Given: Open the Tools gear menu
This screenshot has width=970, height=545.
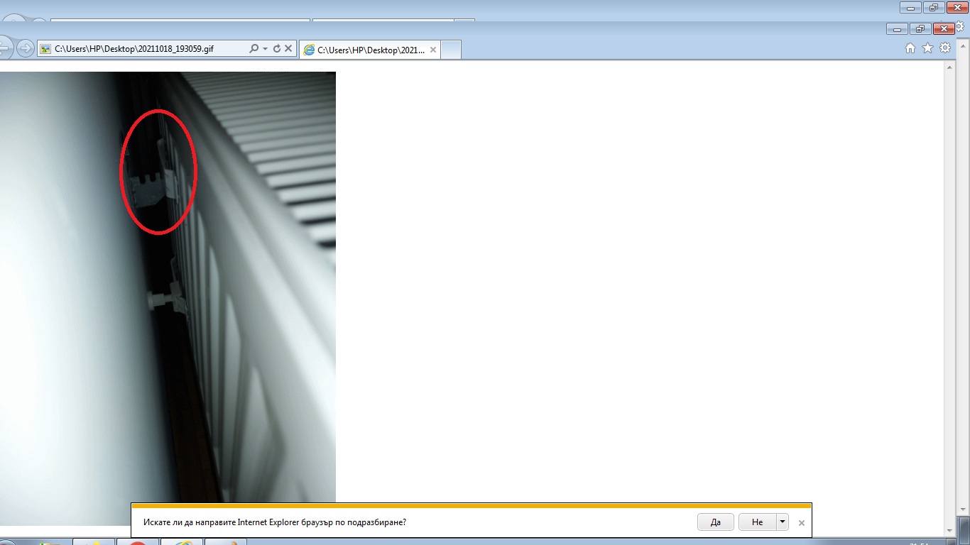Looking at the screenshot, I should (x=944, y=48).
